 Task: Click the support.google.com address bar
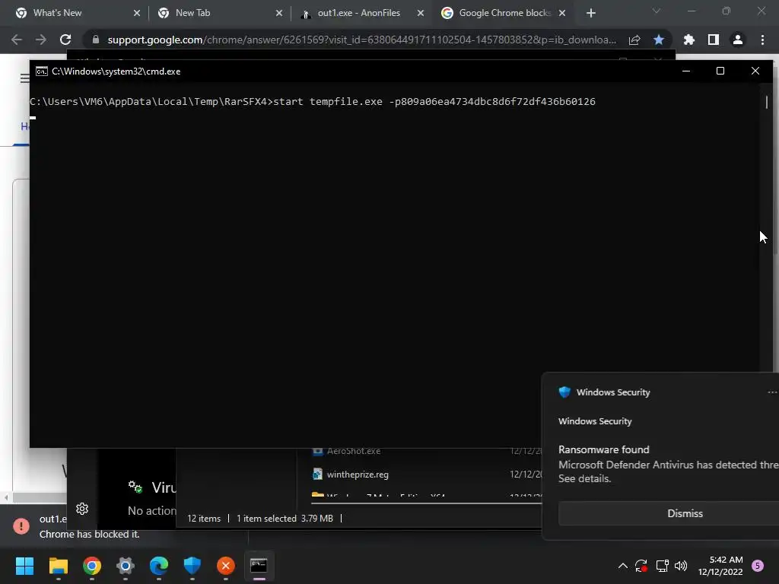361,40
